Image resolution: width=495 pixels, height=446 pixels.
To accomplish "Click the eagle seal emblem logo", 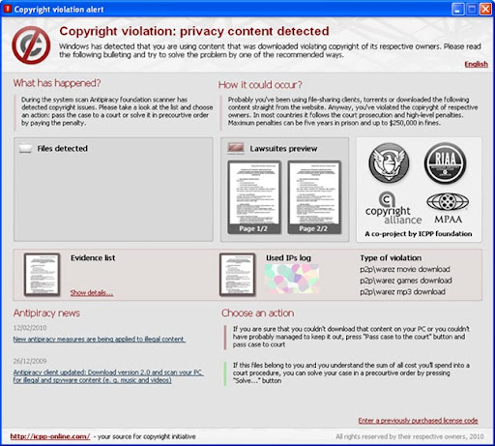I will (389, 164).
